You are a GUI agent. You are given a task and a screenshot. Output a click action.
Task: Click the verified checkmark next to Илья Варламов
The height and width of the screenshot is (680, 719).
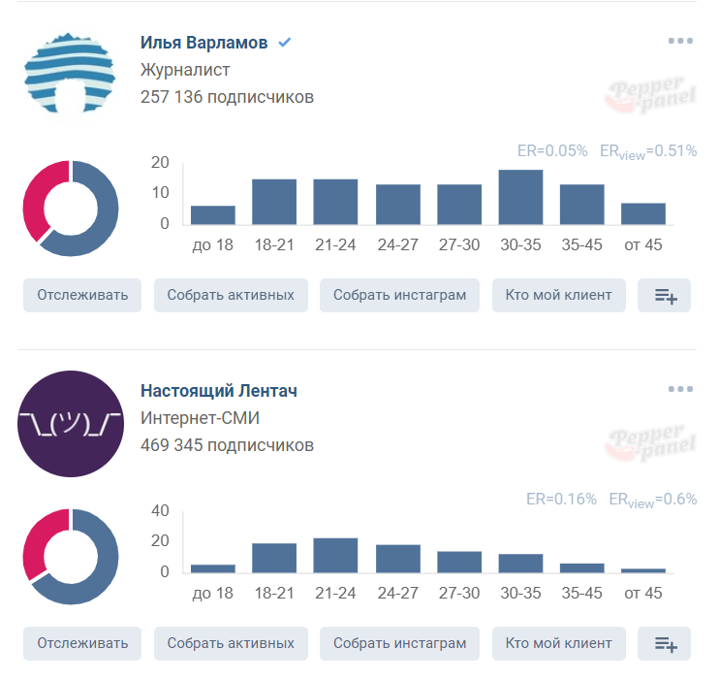[x=285, y=43]
